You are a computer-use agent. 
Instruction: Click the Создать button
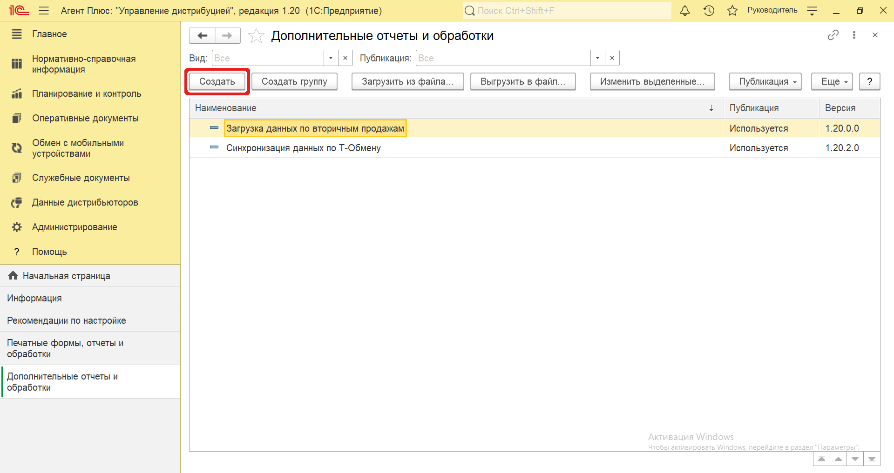click(217, 81)
